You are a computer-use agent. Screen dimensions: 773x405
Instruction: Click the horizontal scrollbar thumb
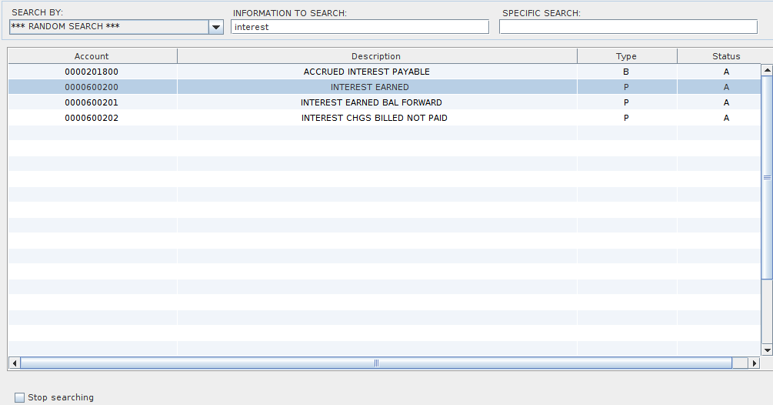point(376,363)
